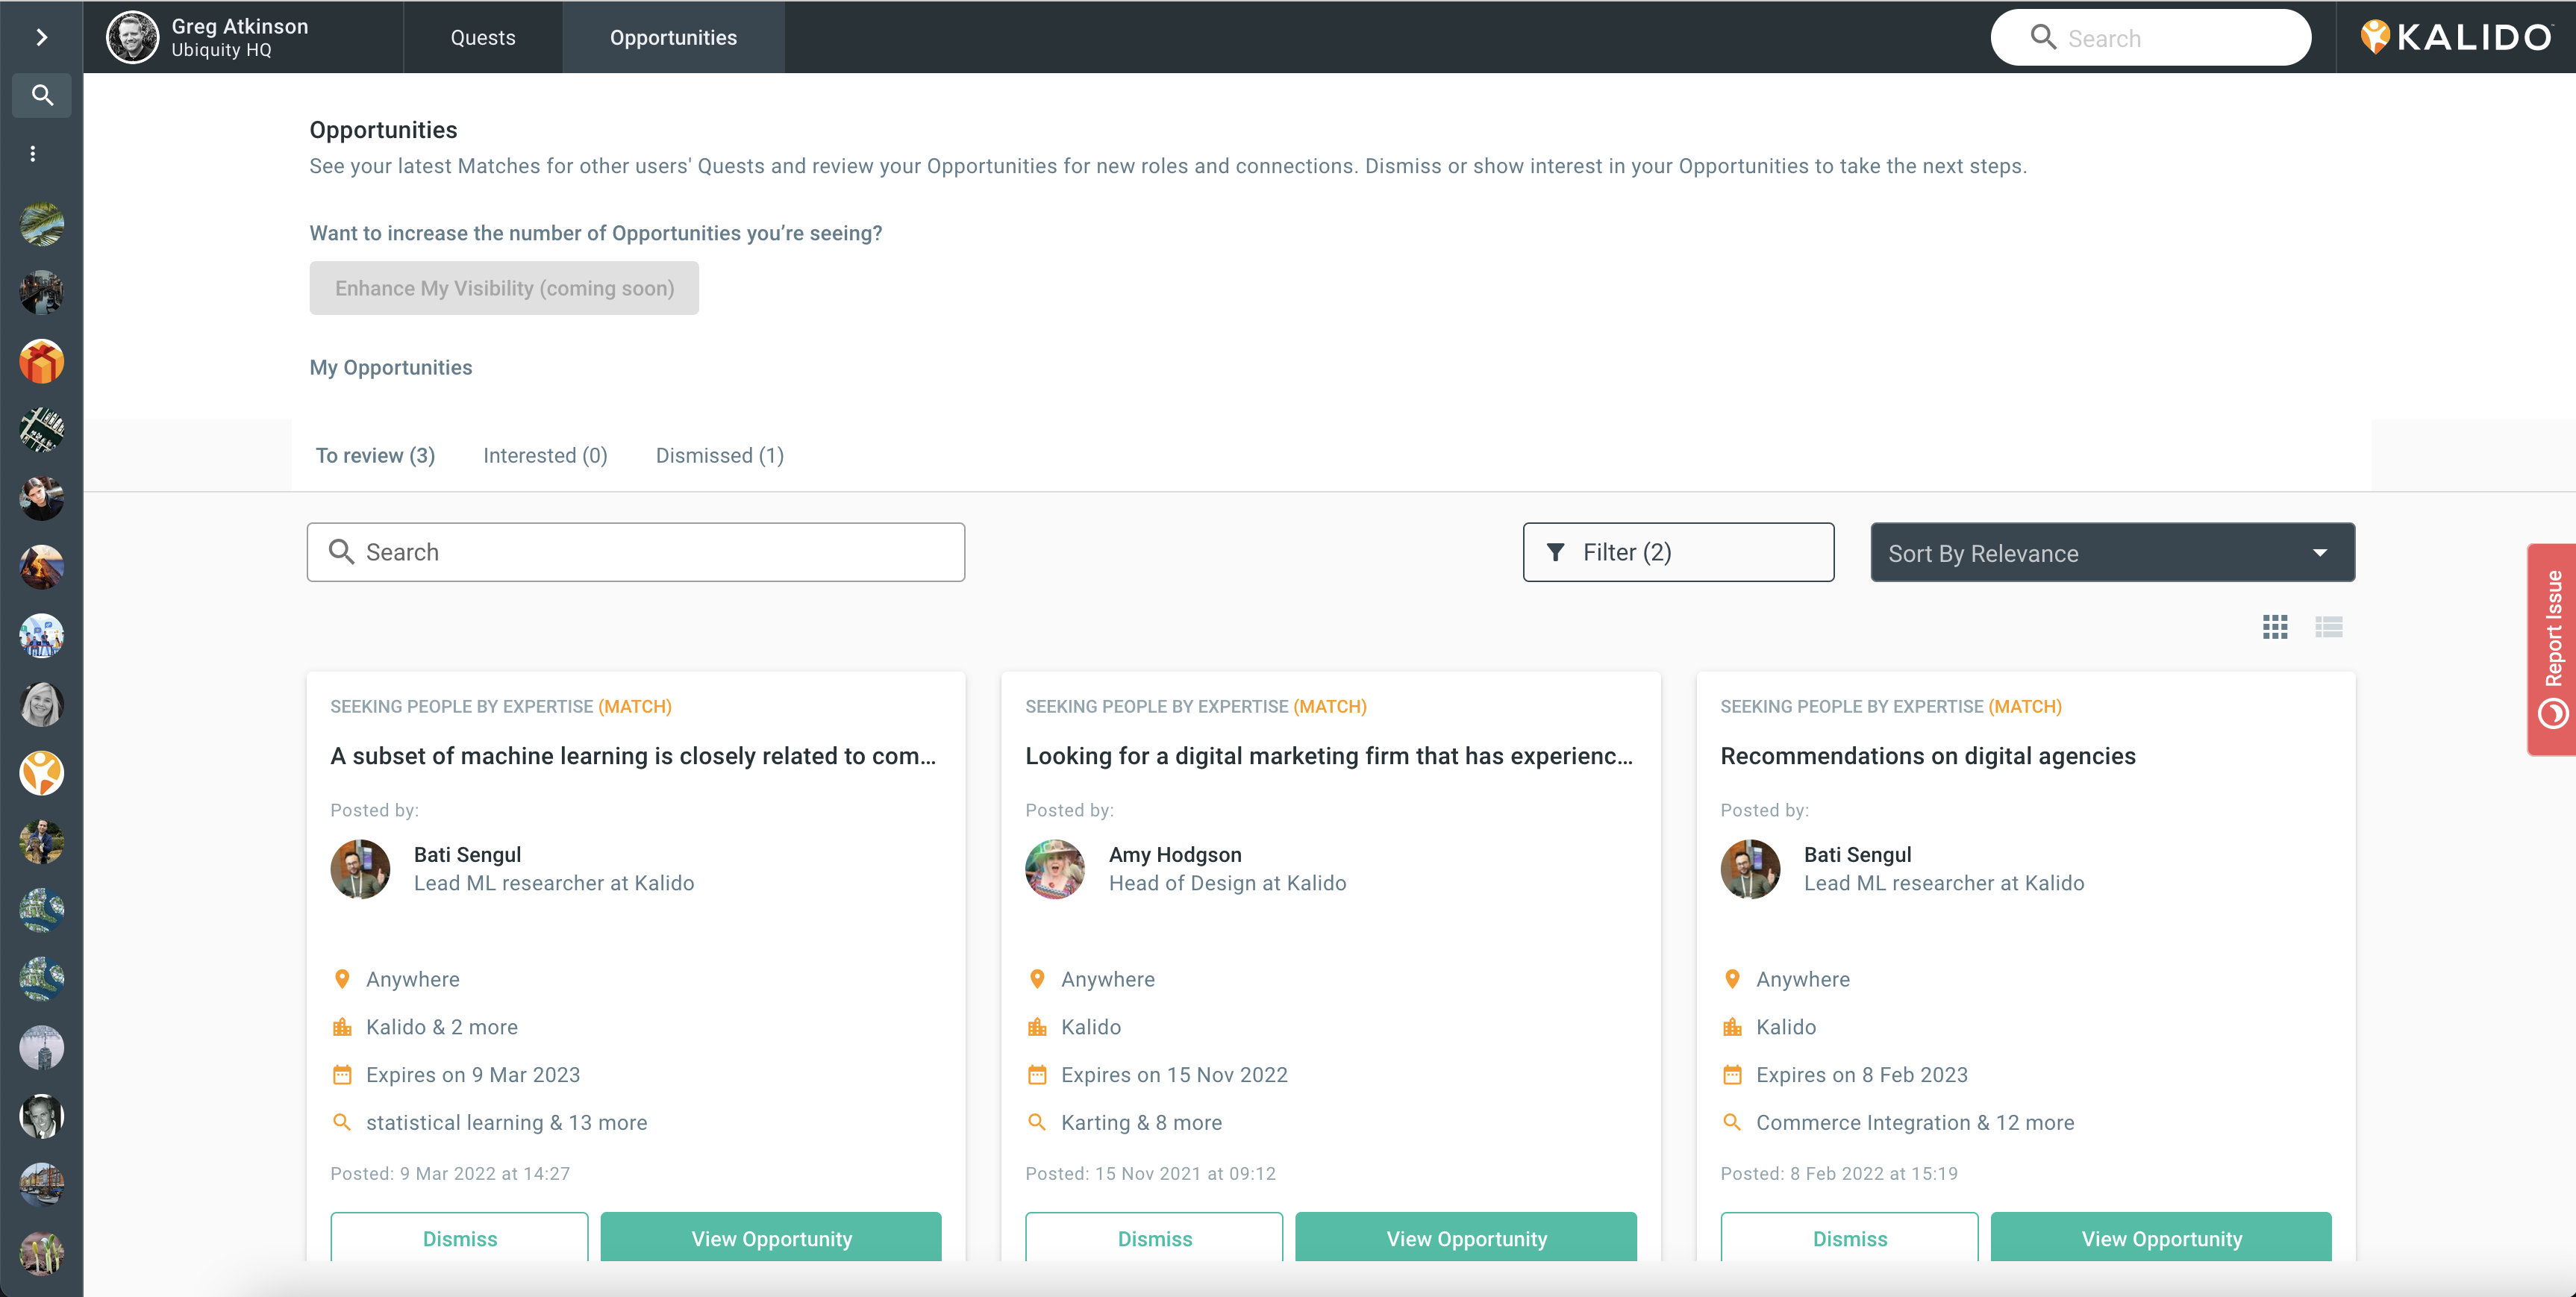Click Greg Atkinson's profile picture
2576x1297 pixels.
click(x=132, y=37)
